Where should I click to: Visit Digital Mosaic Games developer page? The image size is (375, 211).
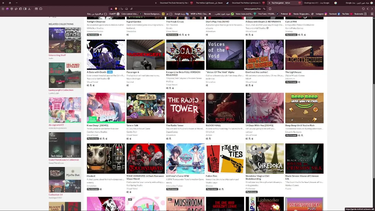295,76
